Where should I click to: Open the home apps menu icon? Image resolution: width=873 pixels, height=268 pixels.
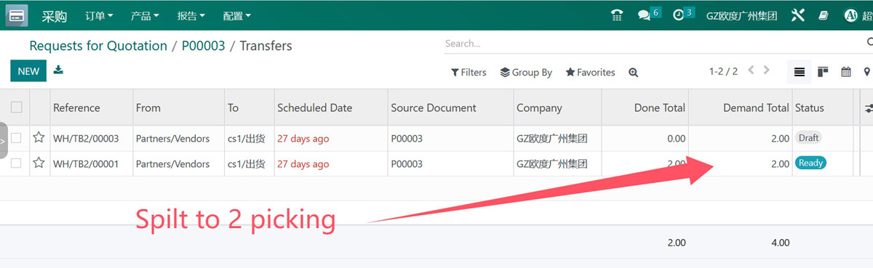click(x=17, y=15)
